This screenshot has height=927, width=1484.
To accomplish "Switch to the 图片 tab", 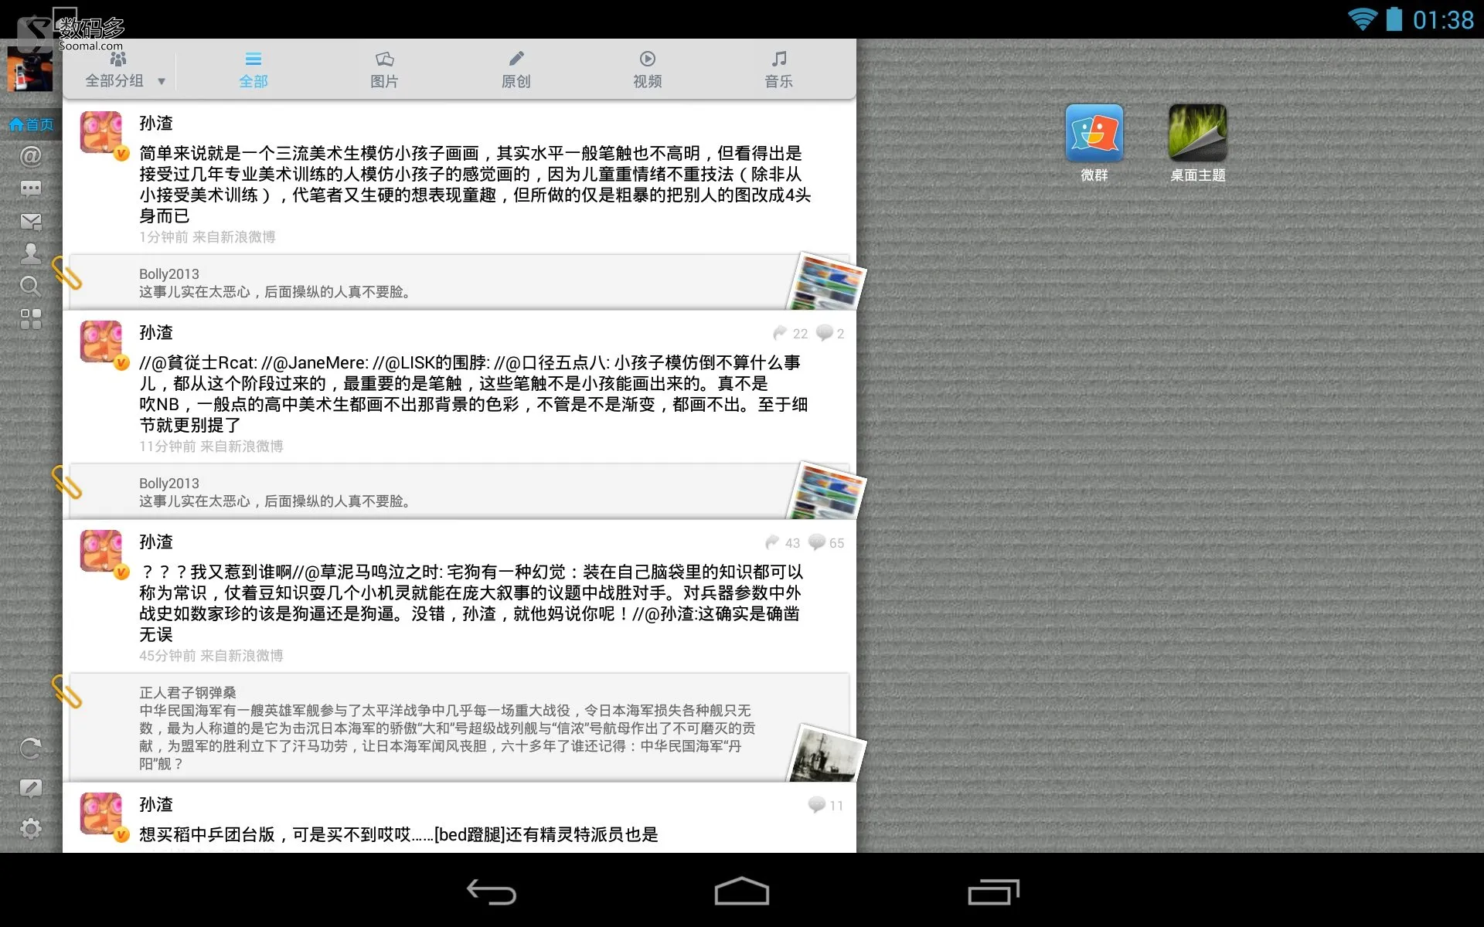I will coord(384,70).
